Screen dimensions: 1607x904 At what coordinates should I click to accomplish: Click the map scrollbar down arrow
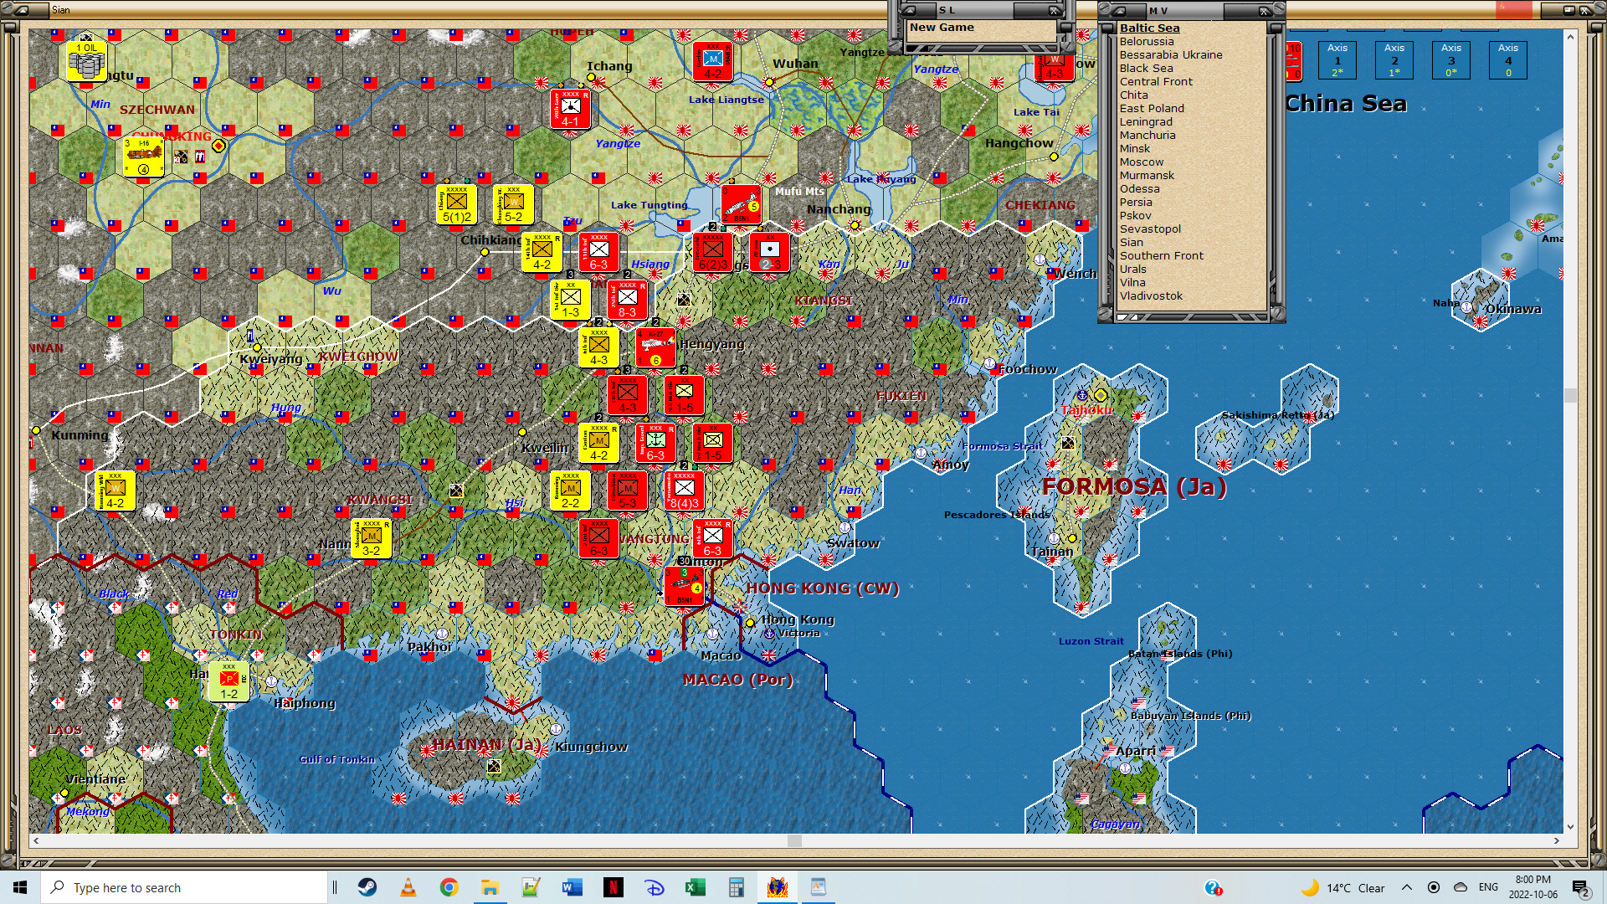[1570, 826]
